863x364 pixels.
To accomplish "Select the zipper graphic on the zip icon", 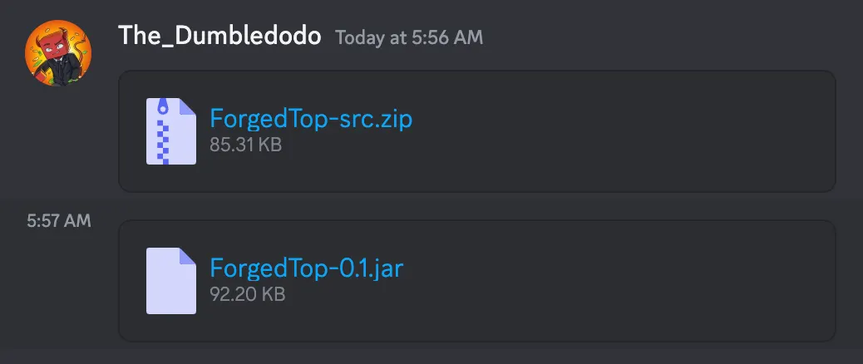I will 165,131.
